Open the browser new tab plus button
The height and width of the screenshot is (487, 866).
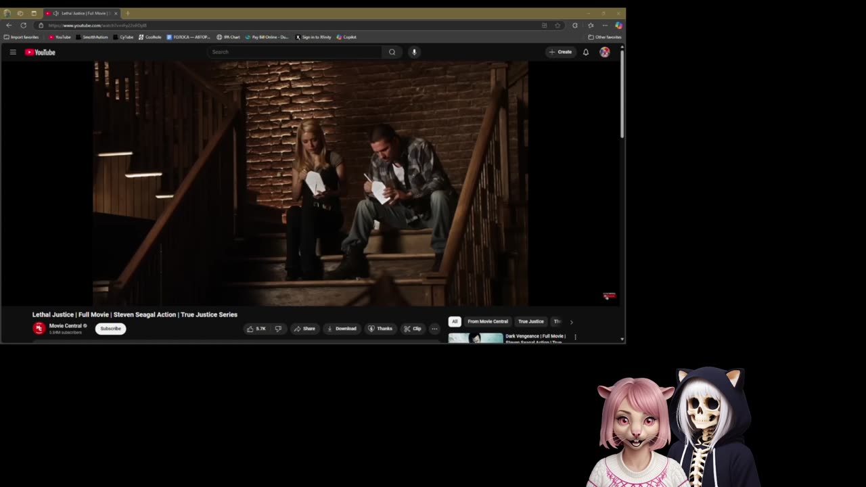click(127, 13)
